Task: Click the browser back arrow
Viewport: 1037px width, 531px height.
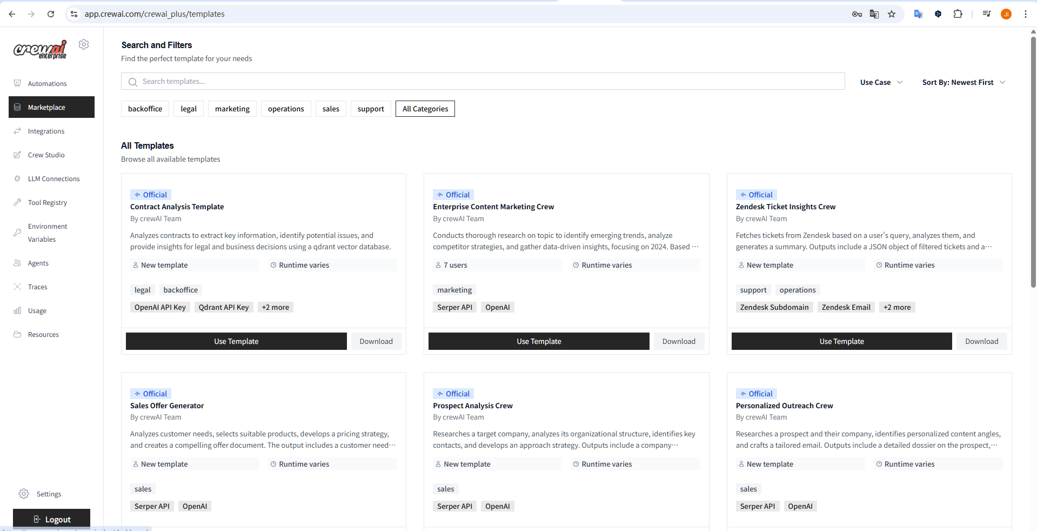Action: [x=12, y=14]
